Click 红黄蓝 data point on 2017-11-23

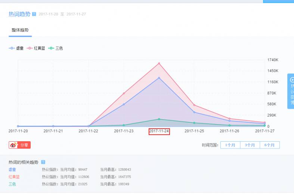click(124, 93)
